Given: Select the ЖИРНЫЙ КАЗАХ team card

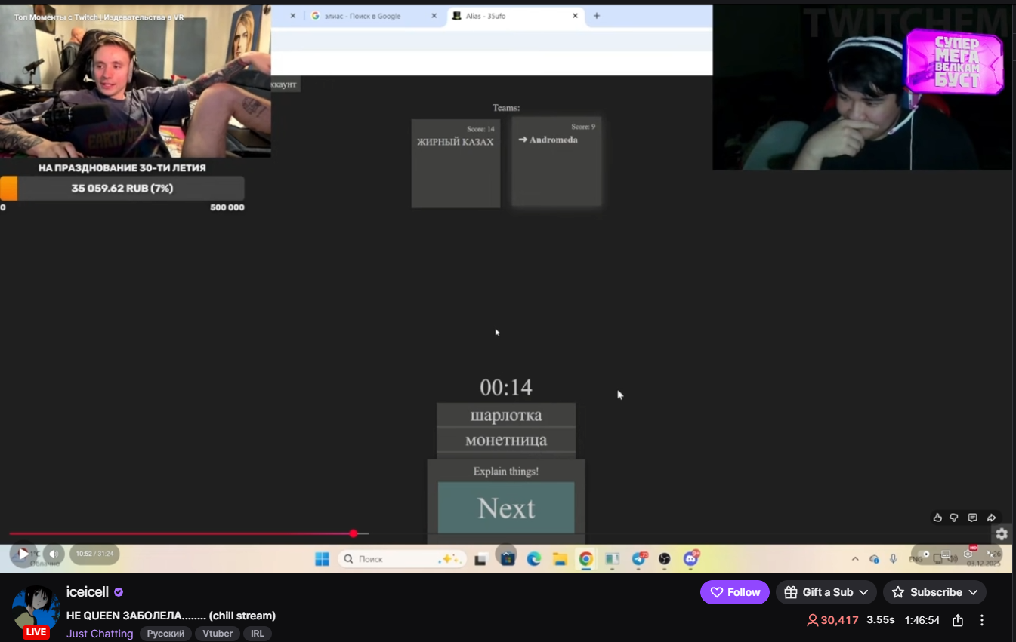Looking at the screenshot, I should point(456,164).
